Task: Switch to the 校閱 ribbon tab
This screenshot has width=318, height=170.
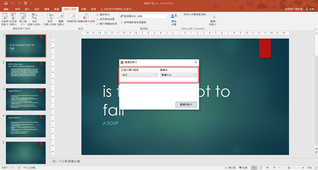Action: point(83,8)
